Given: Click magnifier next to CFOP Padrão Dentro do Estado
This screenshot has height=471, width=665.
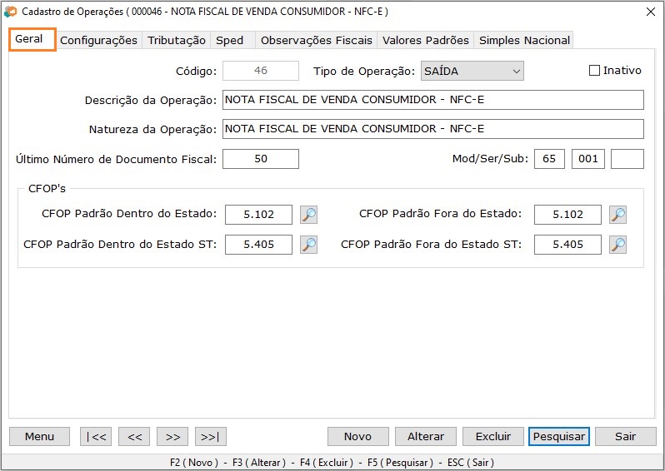Looking at the screenshot, I should (308, 215).
